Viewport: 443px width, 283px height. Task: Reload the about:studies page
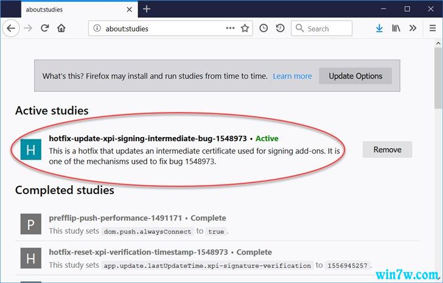[44, 28]
